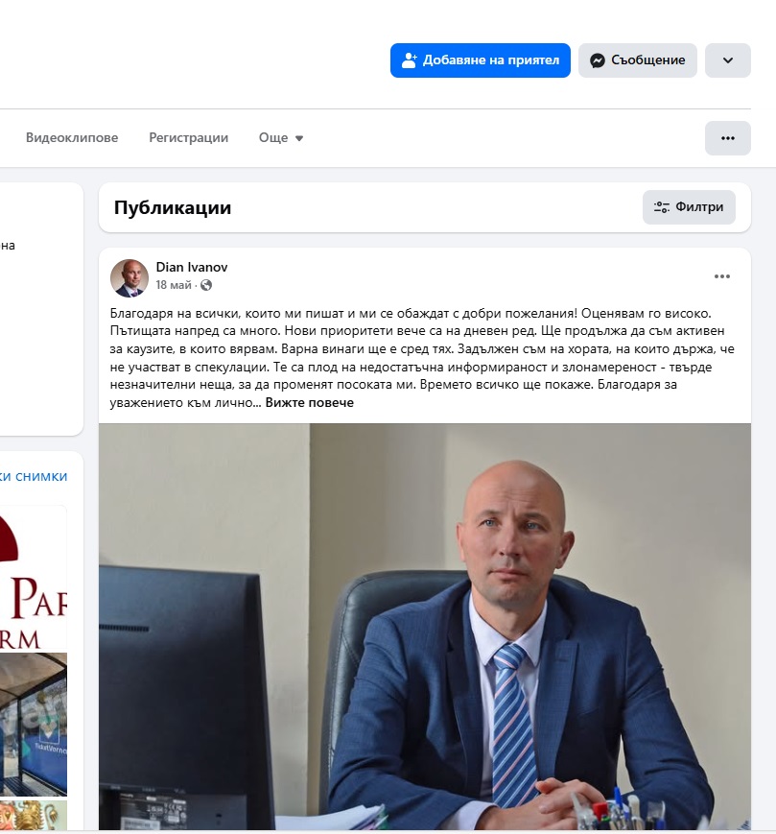
Task: Open the post's three-dot options menu
Action: [721, 276]
